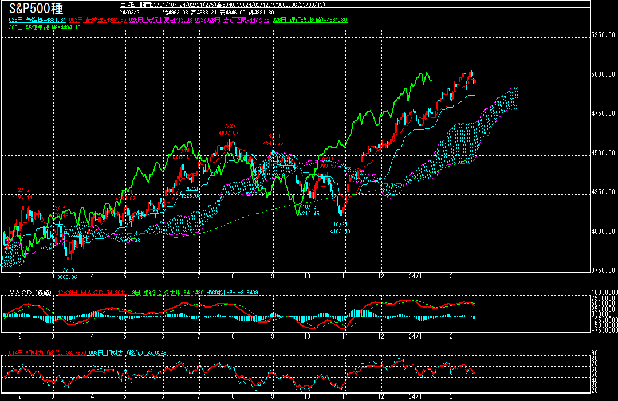Select the 009日 転換線=4984.35 legend label
Viewport: 618px width, 401px height.
pos(98,19)
